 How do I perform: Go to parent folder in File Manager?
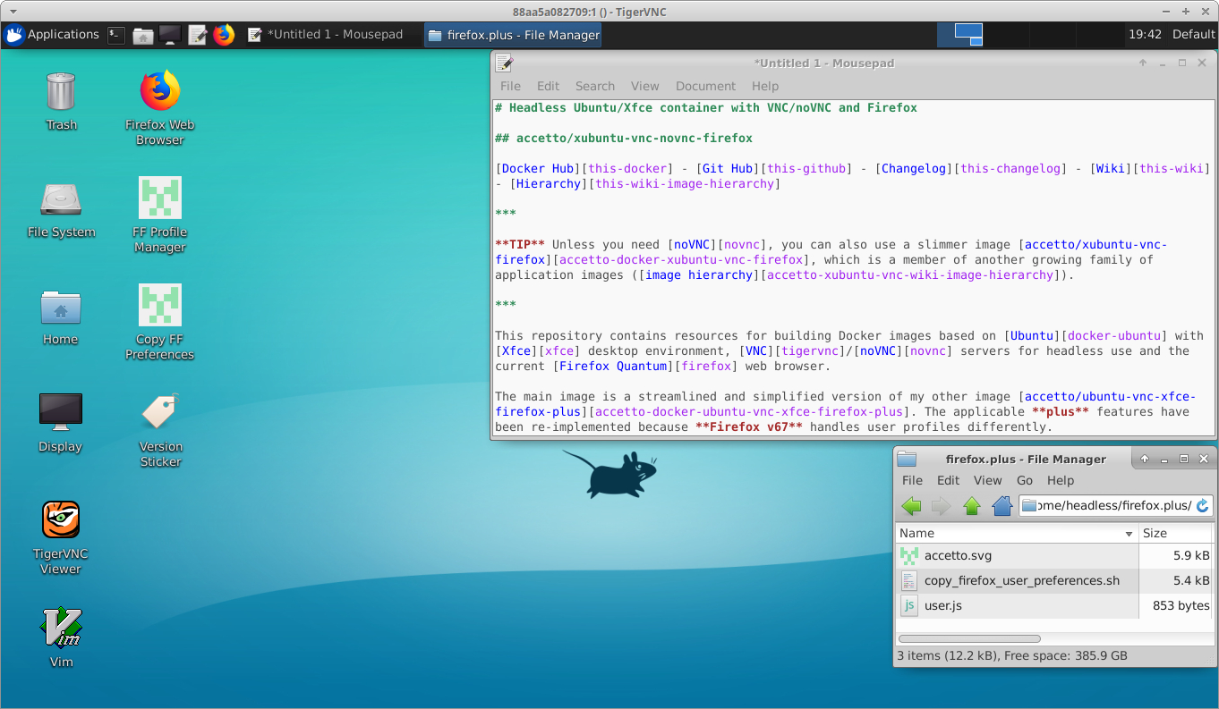coord(972,506)
